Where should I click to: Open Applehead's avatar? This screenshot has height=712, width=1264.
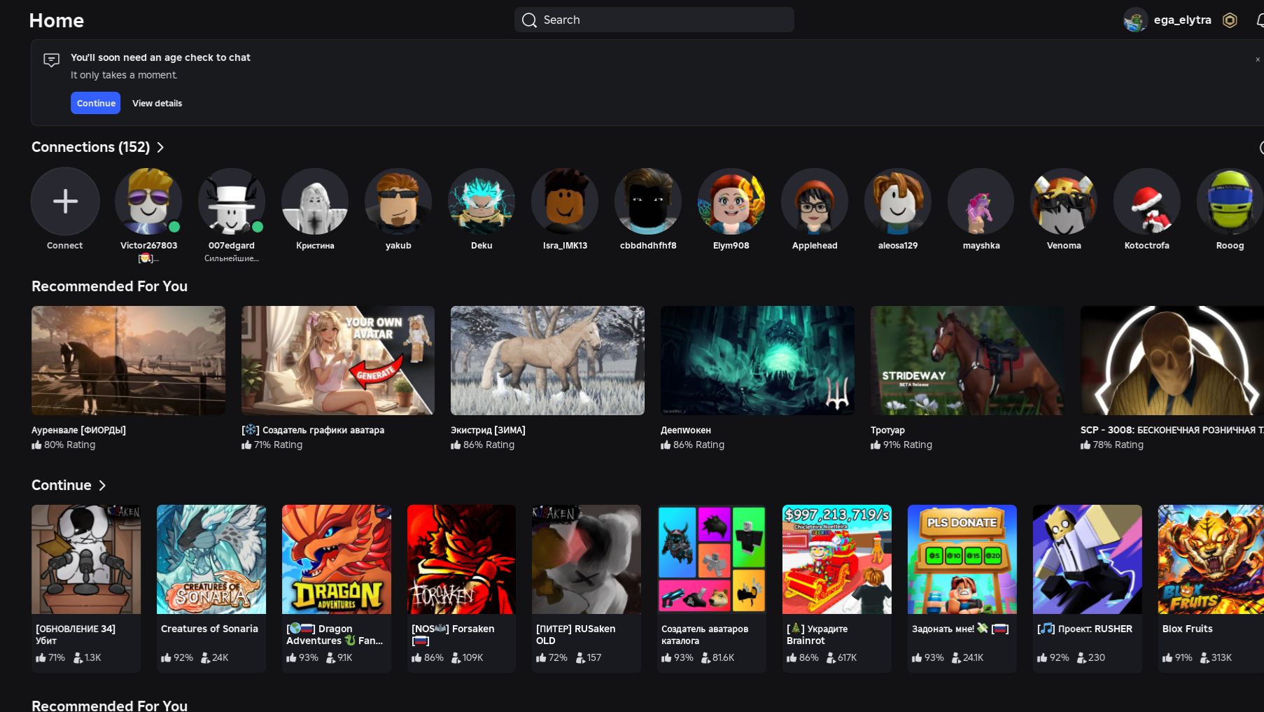(x=815, y=202)
